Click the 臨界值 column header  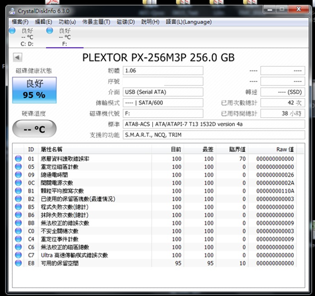click(232, 149)
